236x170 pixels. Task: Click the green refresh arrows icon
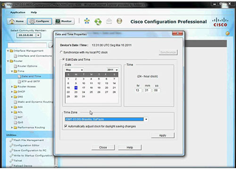click(x=98, y=22)
